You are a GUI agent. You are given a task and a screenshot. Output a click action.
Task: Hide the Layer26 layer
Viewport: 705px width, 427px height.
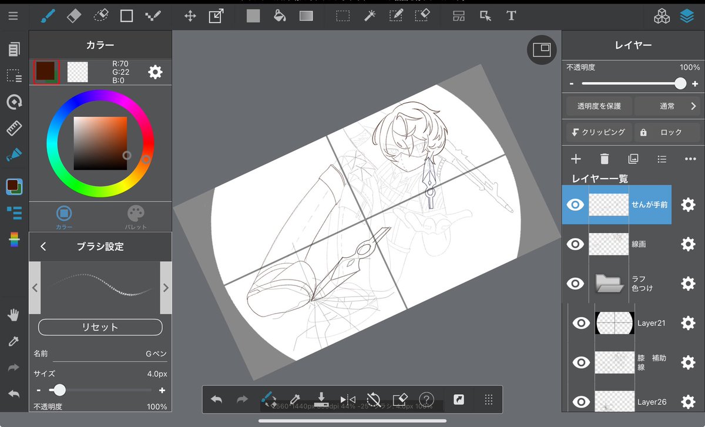pyautogui.click(x=582, y=402)
